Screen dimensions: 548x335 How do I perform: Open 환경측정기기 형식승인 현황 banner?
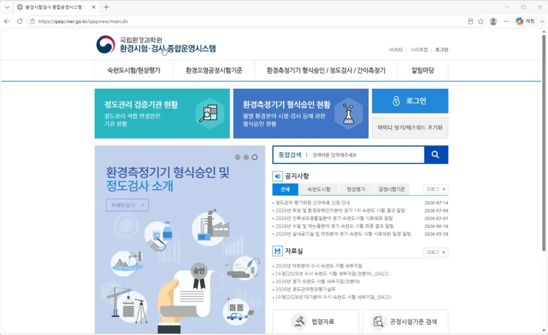(x=301, y=113)
